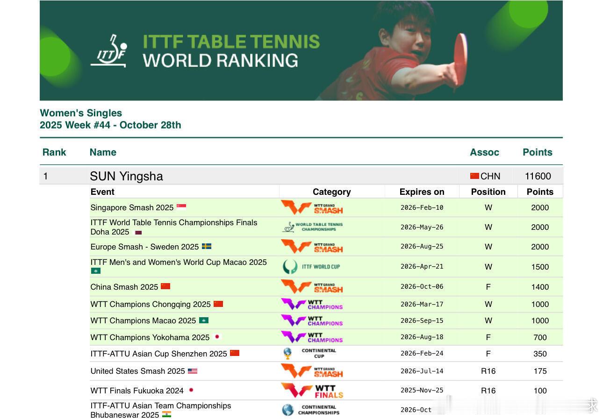Open the China Smash 2025 event
The image size is (603, 420).
[124, 287]
